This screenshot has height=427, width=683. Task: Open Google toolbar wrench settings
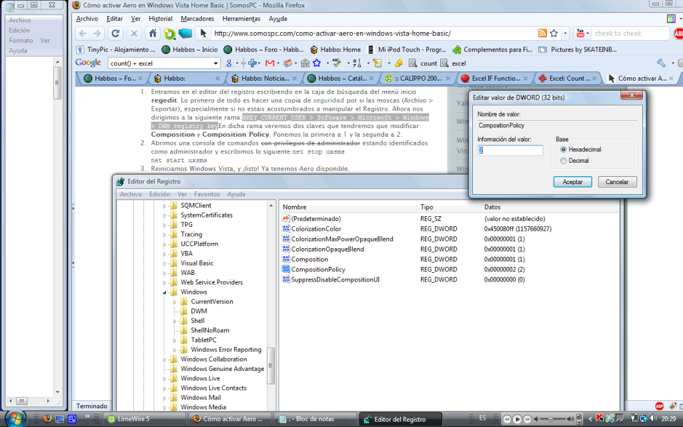[661, 63]
